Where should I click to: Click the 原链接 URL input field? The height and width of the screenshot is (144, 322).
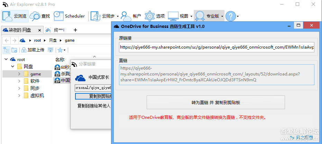pos(217,47)
